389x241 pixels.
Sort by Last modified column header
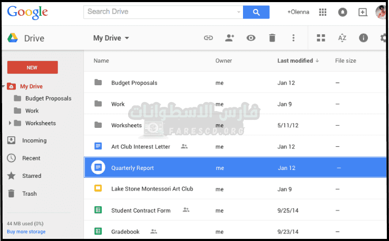click(295, 61)
